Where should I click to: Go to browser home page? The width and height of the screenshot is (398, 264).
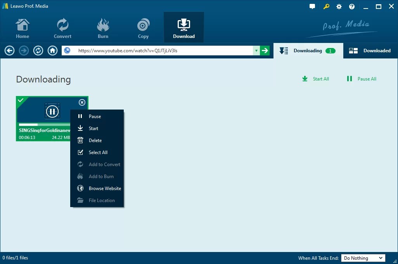(52, 51)
